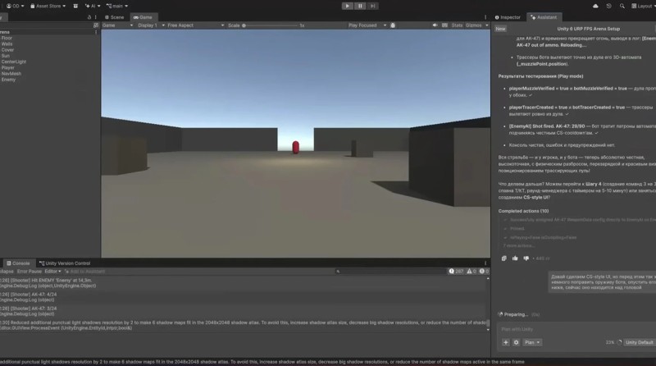Copy the assistant response with the copy icon
Screen dimensions: 656x366
click(504, 258)
